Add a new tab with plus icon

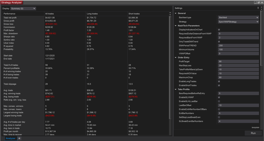click(19, 139)
